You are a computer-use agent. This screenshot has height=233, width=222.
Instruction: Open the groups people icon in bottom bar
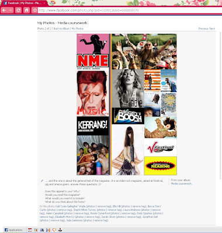(42, 230)
